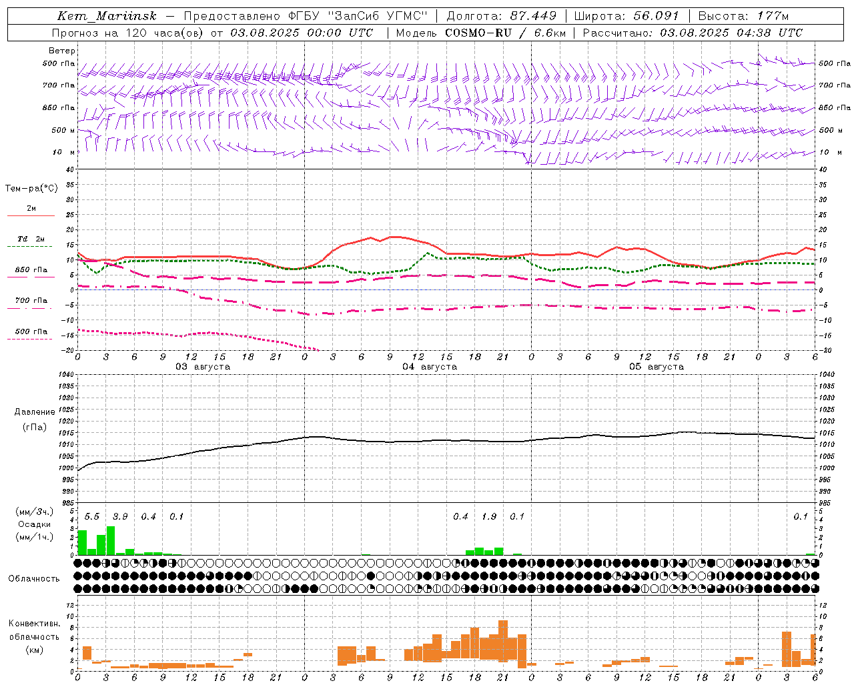
Task: Click the '(мм/3ч.)' unit label
Action: pyautogui.click(x=35, y=512)
